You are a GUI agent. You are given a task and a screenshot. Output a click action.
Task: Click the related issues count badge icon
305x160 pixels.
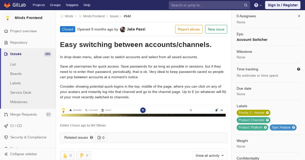[99, 138]
